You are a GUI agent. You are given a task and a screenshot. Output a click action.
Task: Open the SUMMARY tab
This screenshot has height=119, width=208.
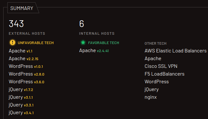coord(22,8)
